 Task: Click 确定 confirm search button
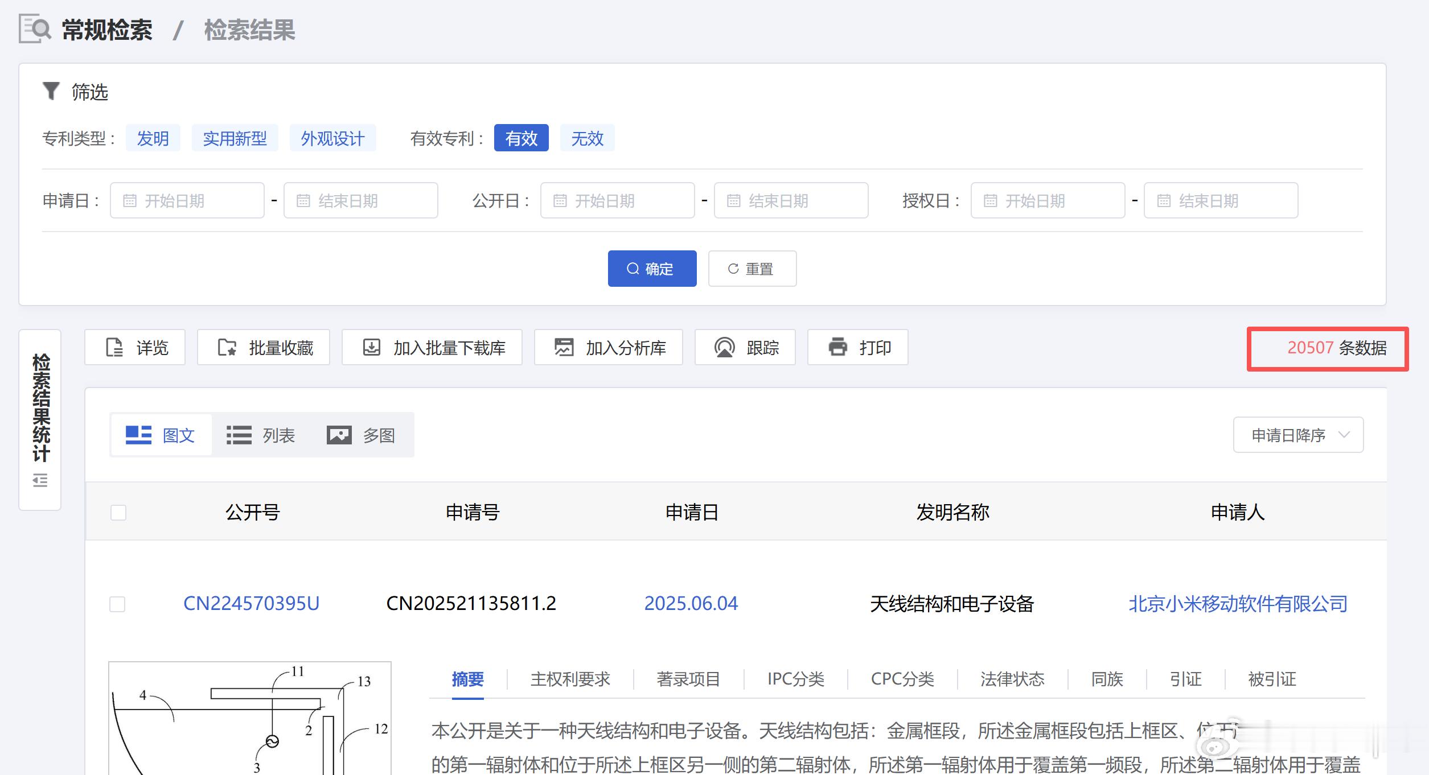click(652, 269)
